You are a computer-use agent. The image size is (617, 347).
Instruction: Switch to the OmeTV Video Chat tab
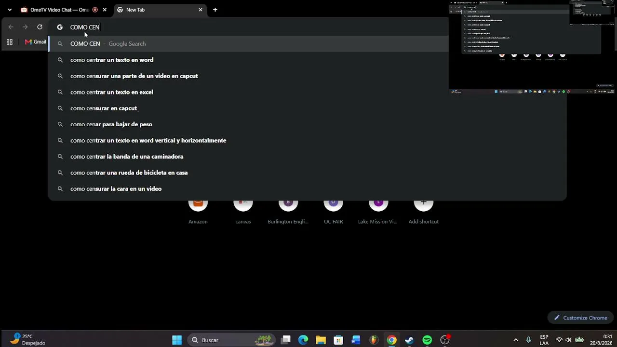pyautogui.click(x=60, y=10)
